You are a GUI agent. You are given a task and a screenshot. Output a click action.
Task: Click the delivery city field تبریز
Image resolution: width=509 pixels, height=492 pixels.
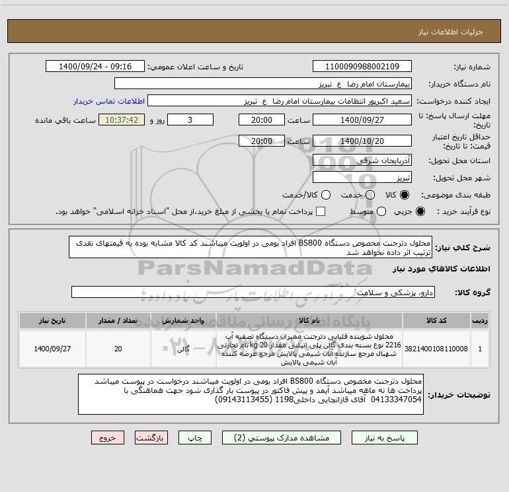pyautogui.click(x=362, y=178)
